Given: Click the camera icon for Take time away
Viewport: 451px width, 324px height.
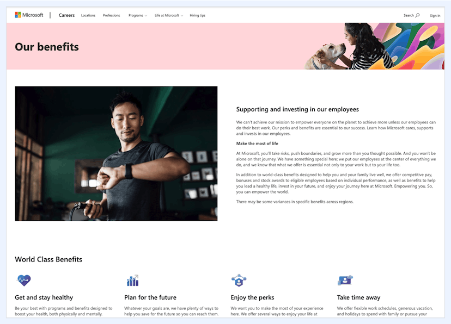Looking at the screenshot, I should pos(345,279).
